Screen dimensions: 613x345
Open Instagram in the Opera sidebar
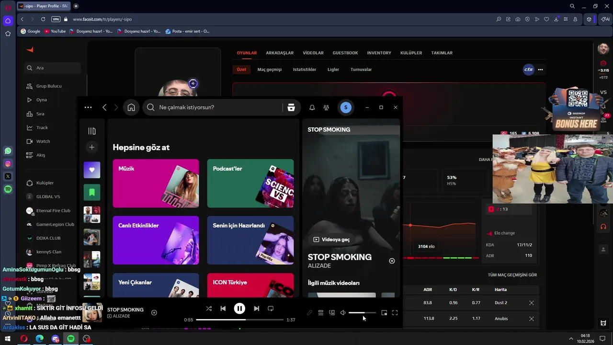coord(8,164)
